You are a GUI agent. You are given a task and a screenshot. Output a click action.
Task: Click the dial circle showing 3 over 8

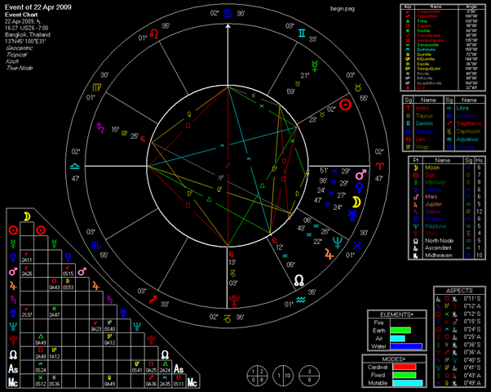309,376
